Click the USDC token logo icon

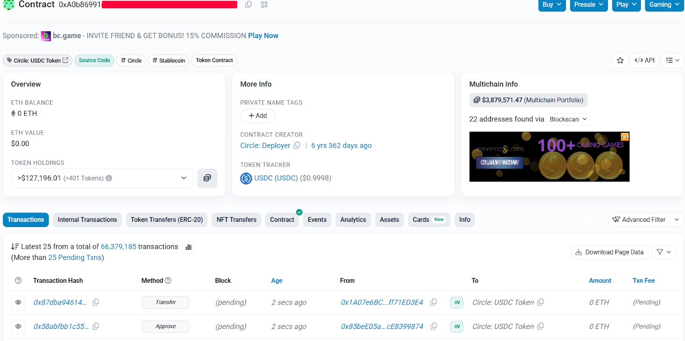coord(246,178)
